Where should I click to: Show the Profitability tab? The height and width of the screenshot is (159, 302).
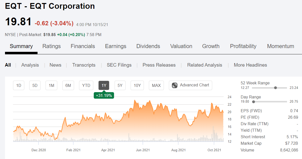[243, 46]
